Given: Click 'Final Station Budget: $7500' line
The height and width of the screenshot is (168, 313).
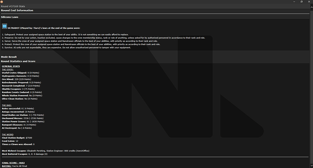Looking at the screenshot, I should click(x=17, y=138).
